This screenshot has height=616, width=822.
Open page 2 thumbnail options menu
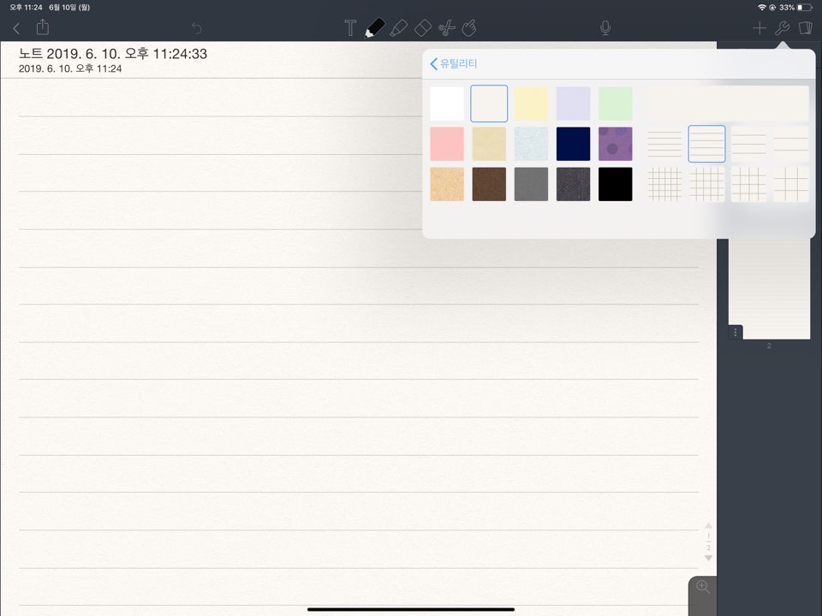pos(736,333)
